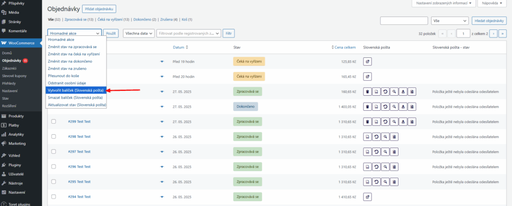Viewport: 512px width, 206px height.
Task: Click the upload icon in the 1 403,05 Kč row
Action: (403, 107)
